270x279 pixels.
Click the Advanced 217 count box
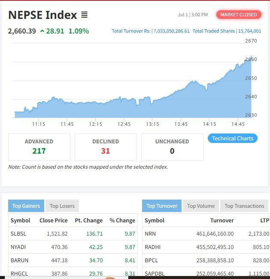[39, 147]
